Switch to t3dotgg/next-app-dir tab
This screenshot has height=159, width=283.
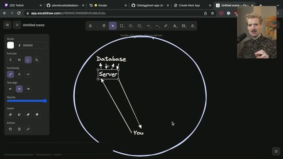(x=150, y=5)
